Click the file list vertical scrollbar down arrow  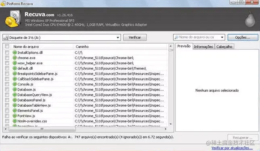pos(170,124)
